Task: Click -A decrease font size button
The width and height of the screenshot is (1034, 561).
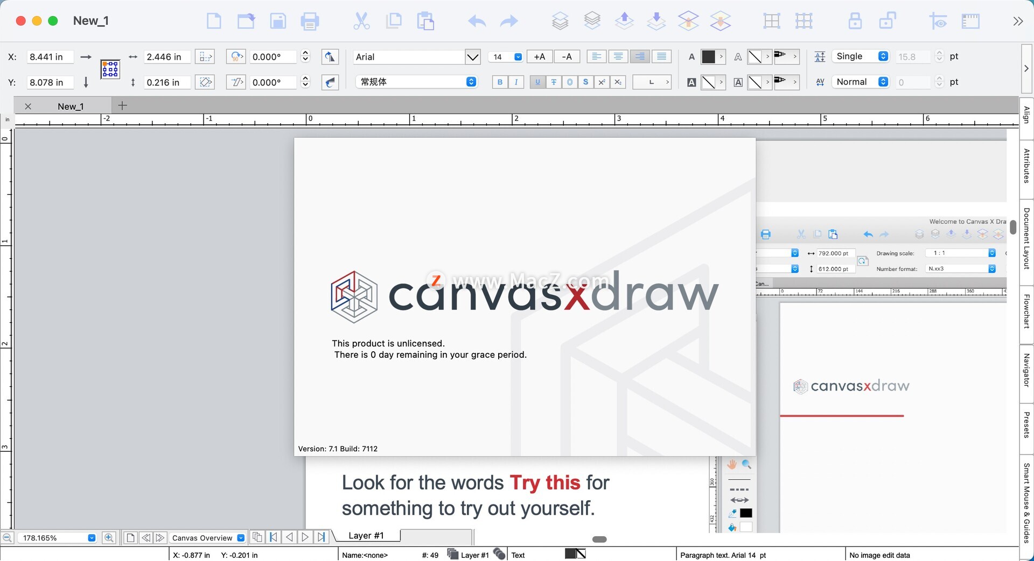Action: [x=567, y=56]
